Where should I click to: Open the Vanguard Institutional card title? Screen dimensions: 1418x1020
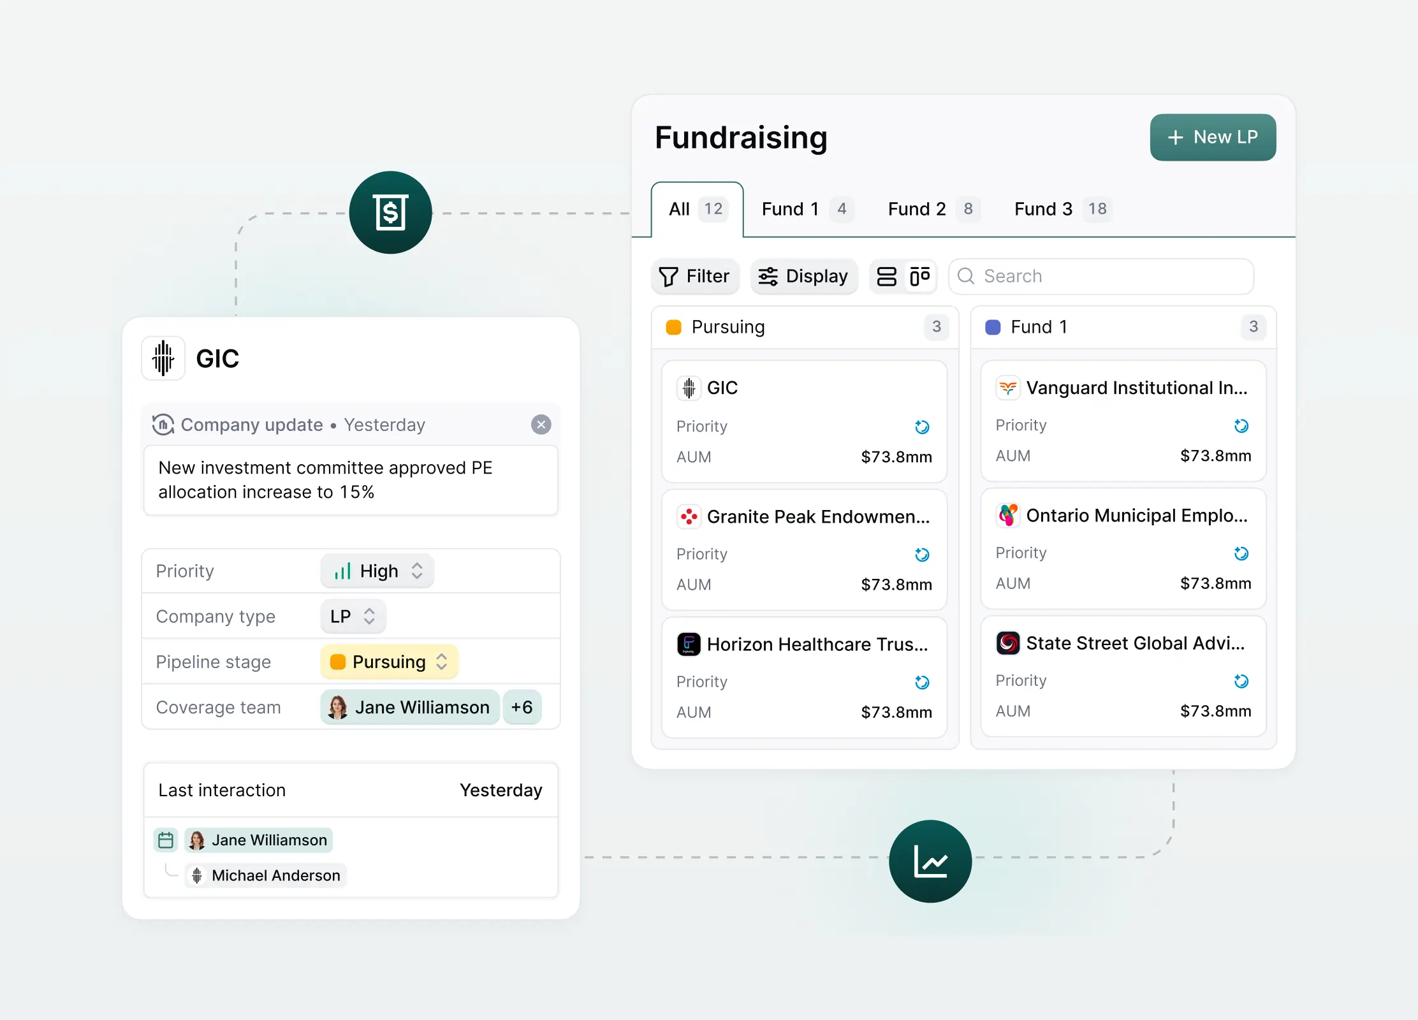[1137, 388]
